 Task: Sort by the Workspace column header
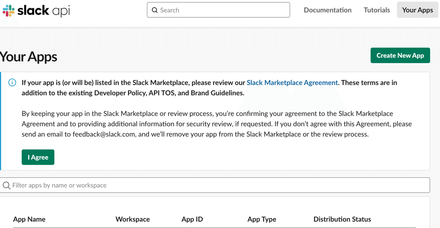click(x=133, y=219)
